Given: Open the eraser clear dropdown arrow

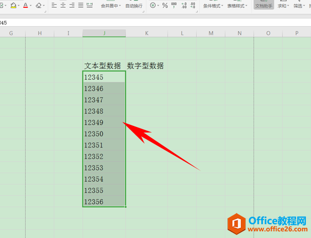Looking at the screenshot, I should click(44, 6).
